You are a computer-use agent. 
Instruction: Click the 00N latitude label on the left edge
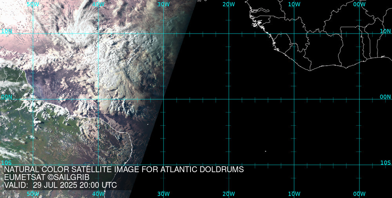pyautogui.click(x=7, y=97)
